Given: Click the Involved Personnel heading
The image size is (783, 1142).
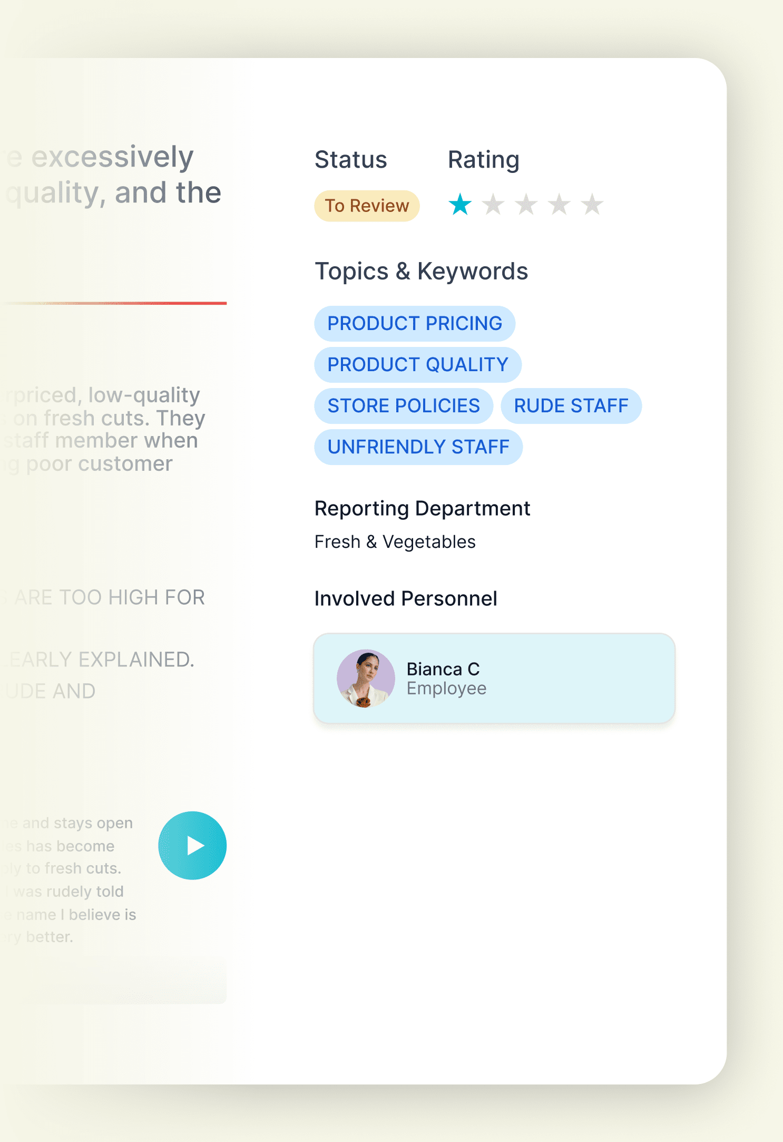Looking at the screenshot, I should (x=406, y=598).
